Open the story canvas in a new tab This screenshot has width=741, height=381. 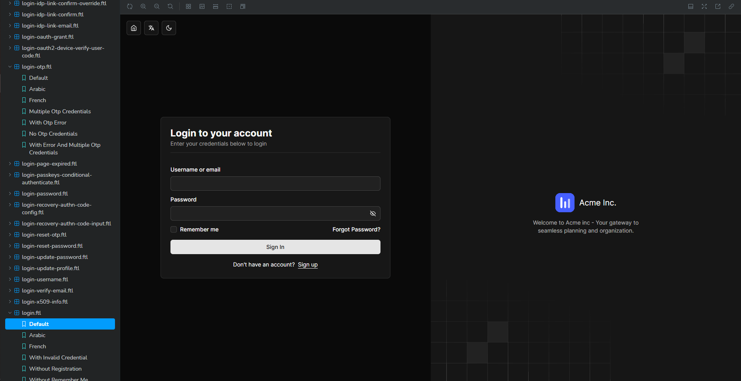[x=718, y=6]
